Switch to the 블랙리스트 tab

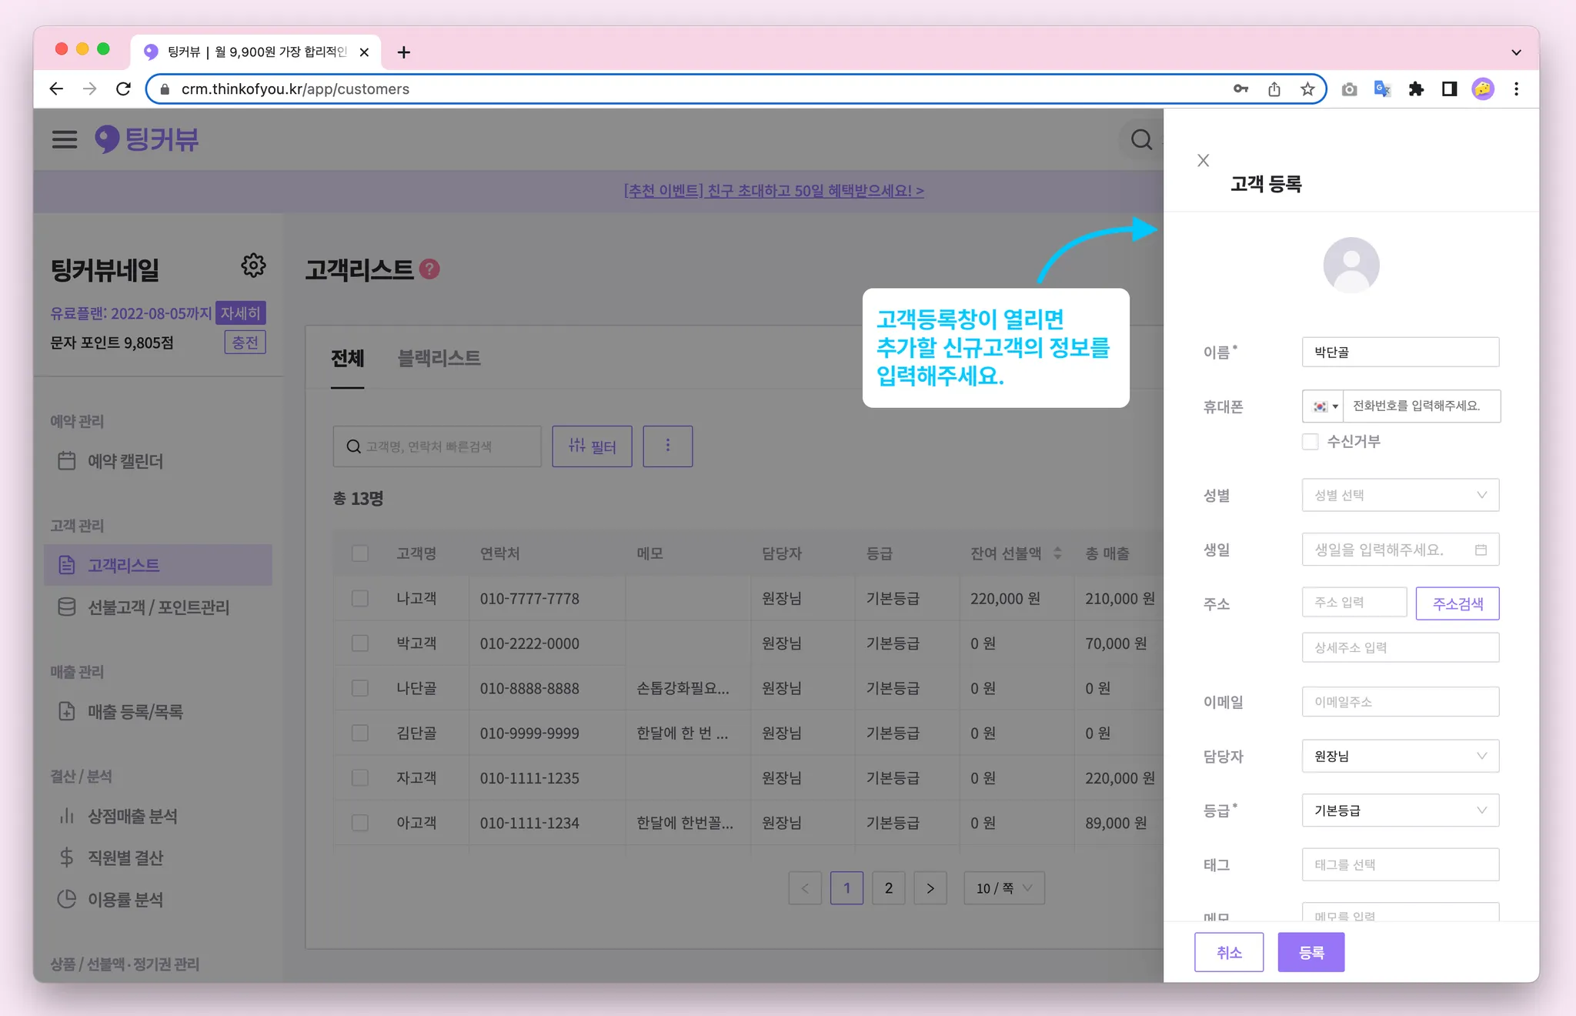[x=439, y=358]
